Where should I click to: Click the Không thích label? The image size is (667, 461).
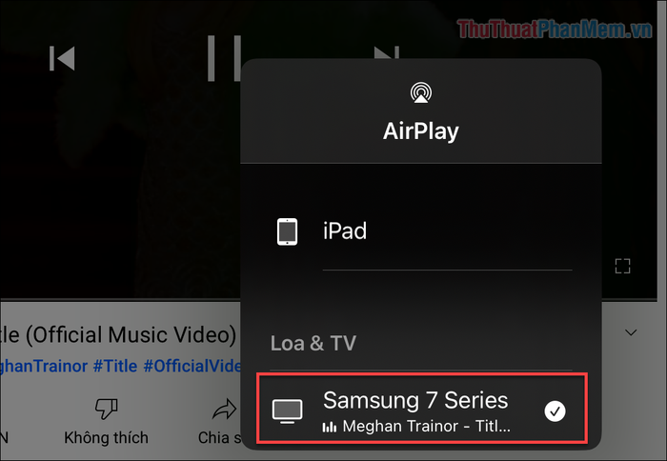pos(106,437)
